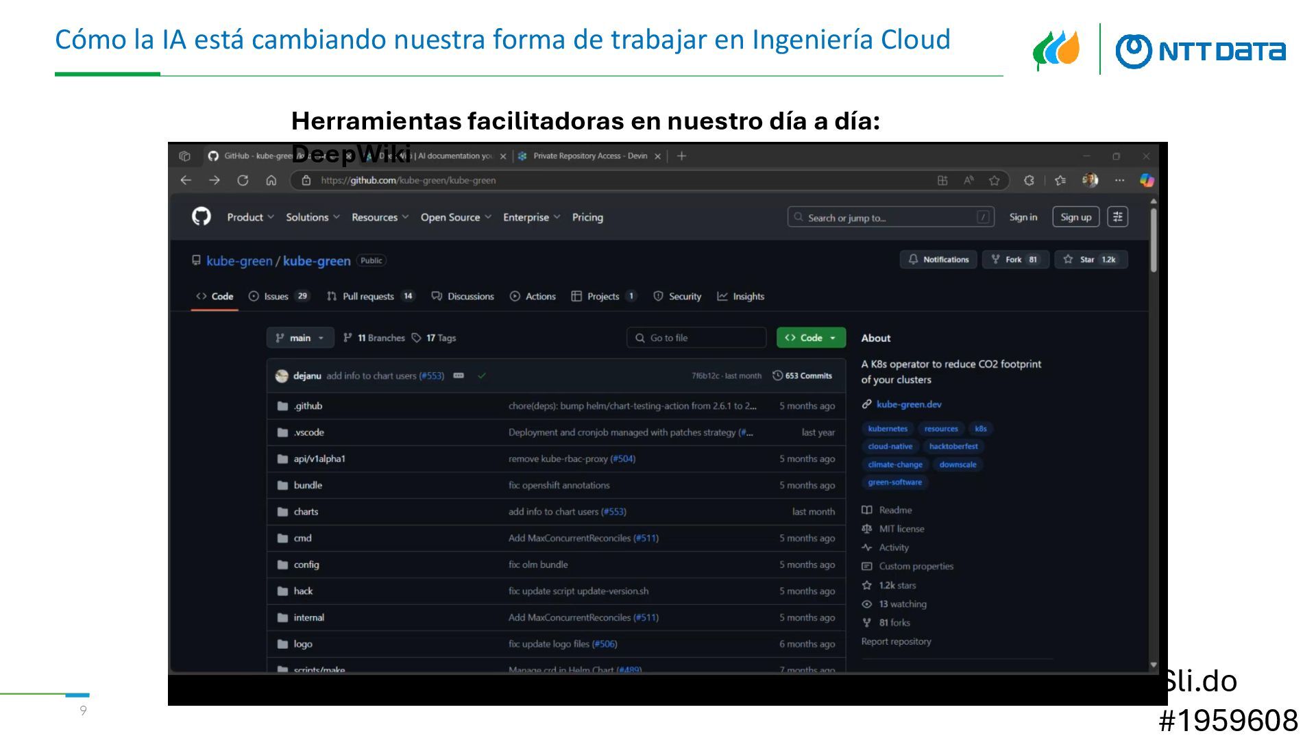Star the kube-green repository
The height and width of the screenshot is (740, 1316).
click(1090, 260)
